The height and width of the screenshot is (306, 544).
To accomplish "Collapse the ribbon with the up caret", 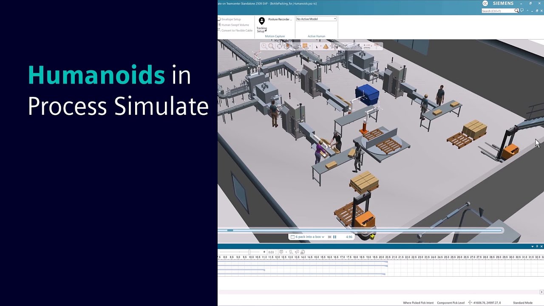I will (527, 11).
